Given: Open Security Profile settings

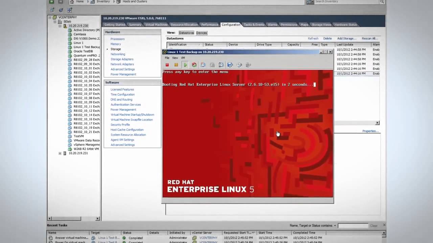Looking at the screenshot, I should [x=120, y=125].
